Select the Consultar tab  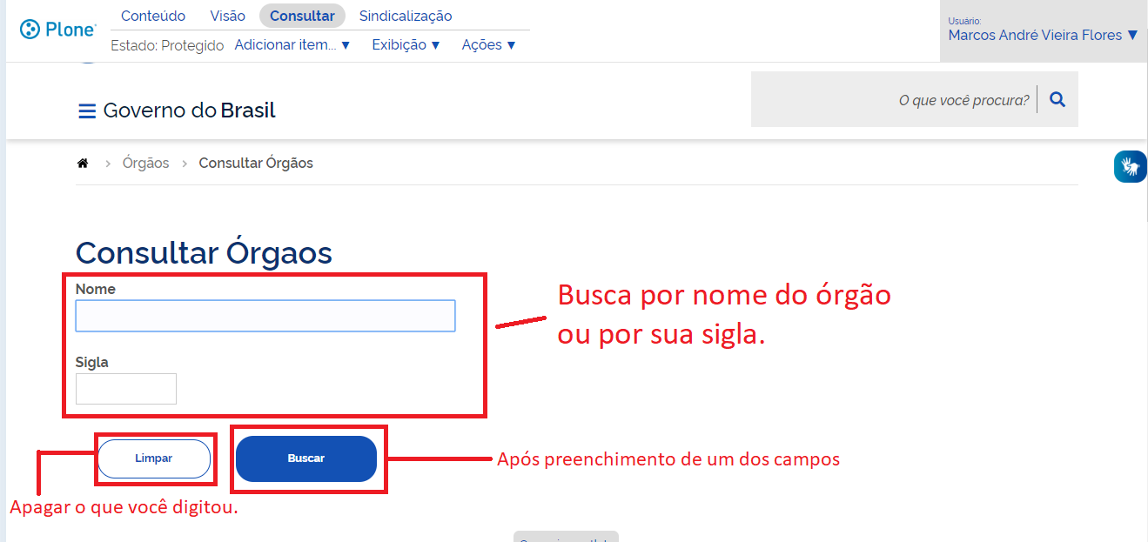click(302, 16)
